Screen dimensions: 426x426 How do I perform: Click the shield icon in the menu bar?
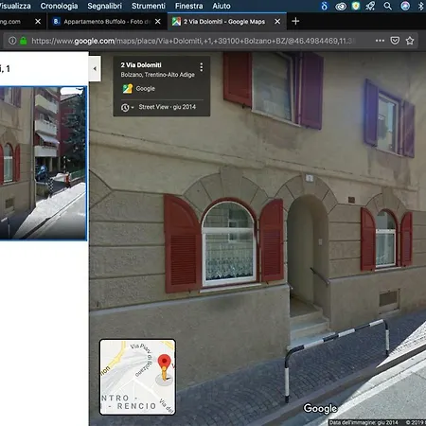tap(356, 6)
